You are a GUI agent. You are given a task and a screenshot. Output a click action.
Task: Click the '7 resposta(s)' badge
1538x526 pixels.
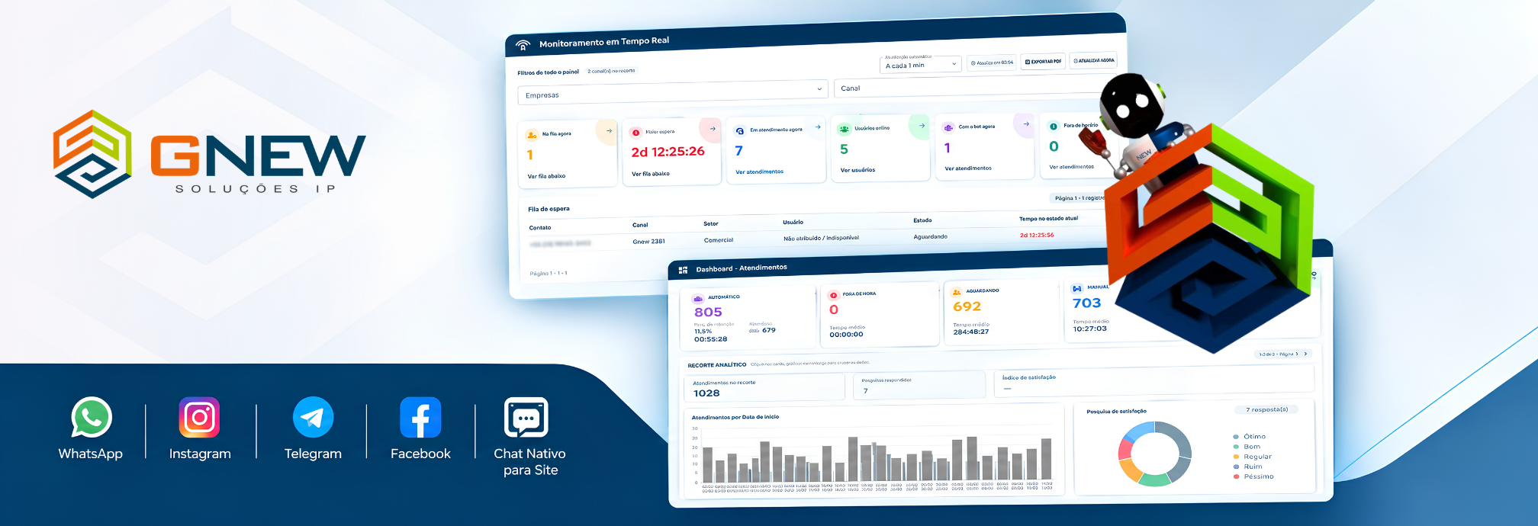[x=1266, y=409]
